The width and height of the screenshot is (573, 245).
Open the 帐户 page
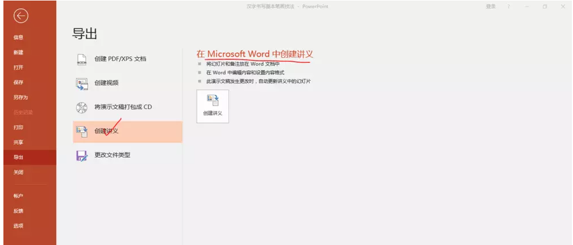(x=18, y=196)
